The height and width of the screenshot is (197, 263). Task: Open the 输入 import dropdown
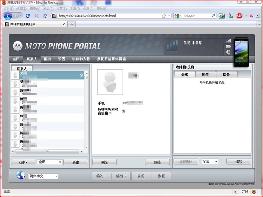101,176
